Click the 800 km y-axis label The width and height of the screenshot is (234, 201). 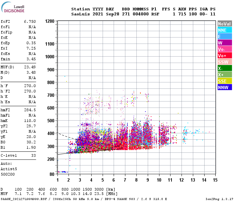click(x=51, y=82)
